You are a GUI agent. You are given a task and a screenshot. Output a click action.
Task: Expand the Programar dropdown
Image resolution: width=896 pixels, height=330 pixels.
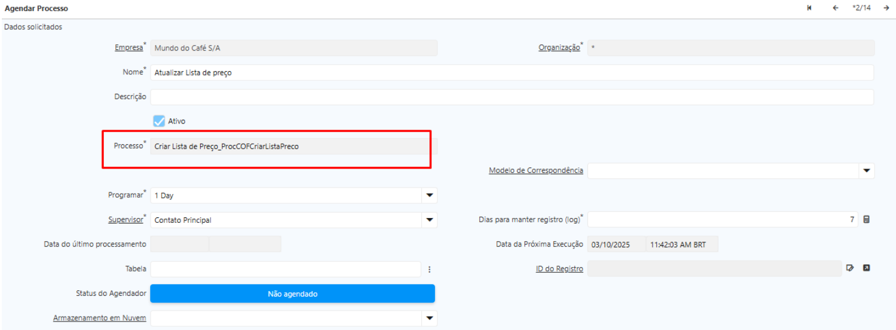click(x=429, y=195)
